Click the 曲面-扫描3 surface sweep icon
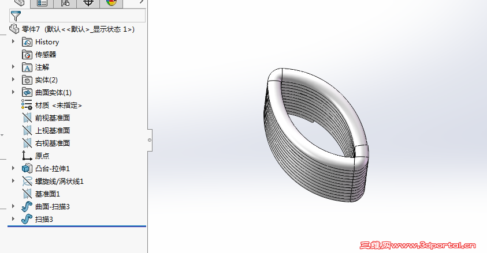The height and width of the screenshot is (253, 487). coord(27,206)
